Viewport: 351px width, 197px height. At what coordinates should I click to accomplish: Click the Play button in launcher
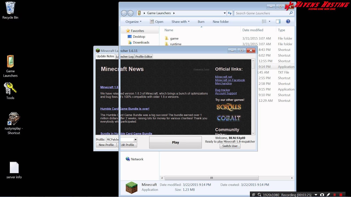click(175, 142)
